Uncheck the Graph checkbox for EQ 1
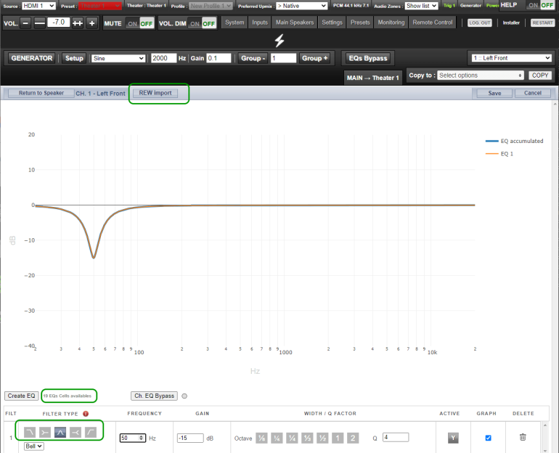 pyautogui.click(x=488, y=438)
